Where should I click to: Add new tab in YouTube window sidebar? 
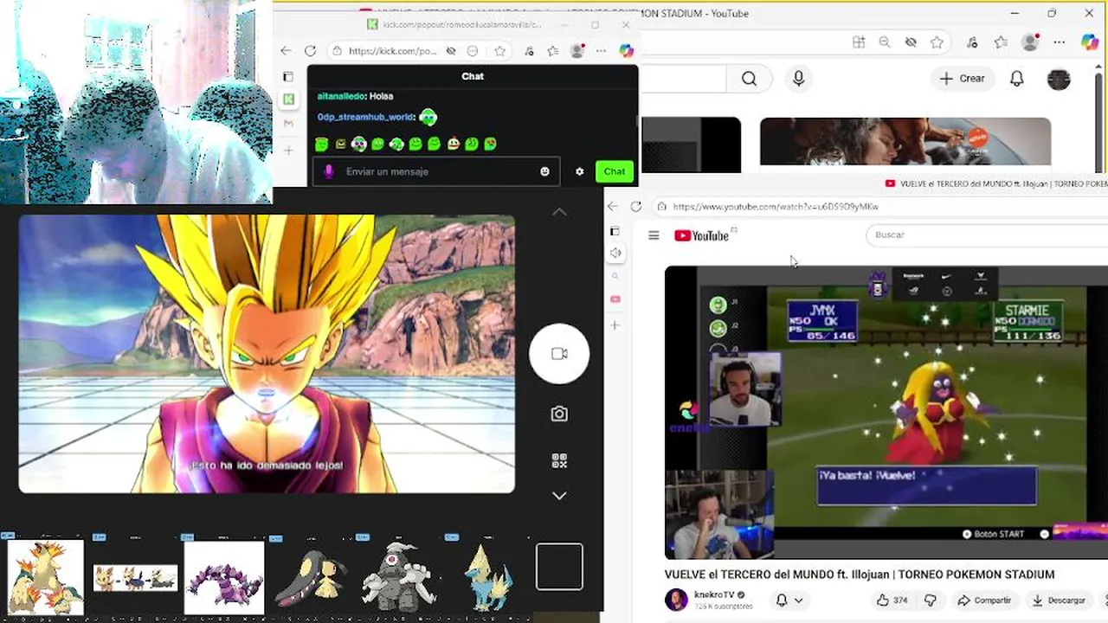coord(615,325)
